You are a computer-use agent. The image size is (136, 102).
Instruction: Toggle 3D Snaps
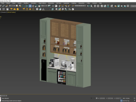point(60,6)
